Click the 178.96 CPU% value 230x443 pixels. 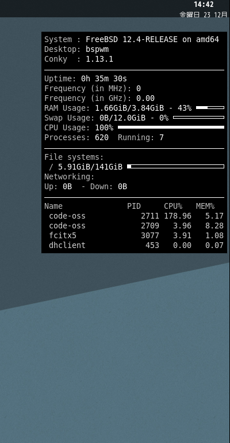[x=177, y=216]
